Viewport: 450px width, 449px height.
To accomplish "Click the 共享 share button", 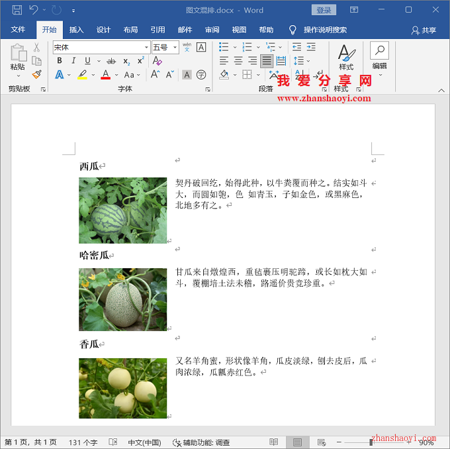I will click(424, 30).
